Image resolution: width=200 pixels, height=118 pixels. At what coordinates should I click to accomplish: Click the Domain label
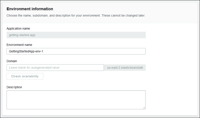point(11,61)
